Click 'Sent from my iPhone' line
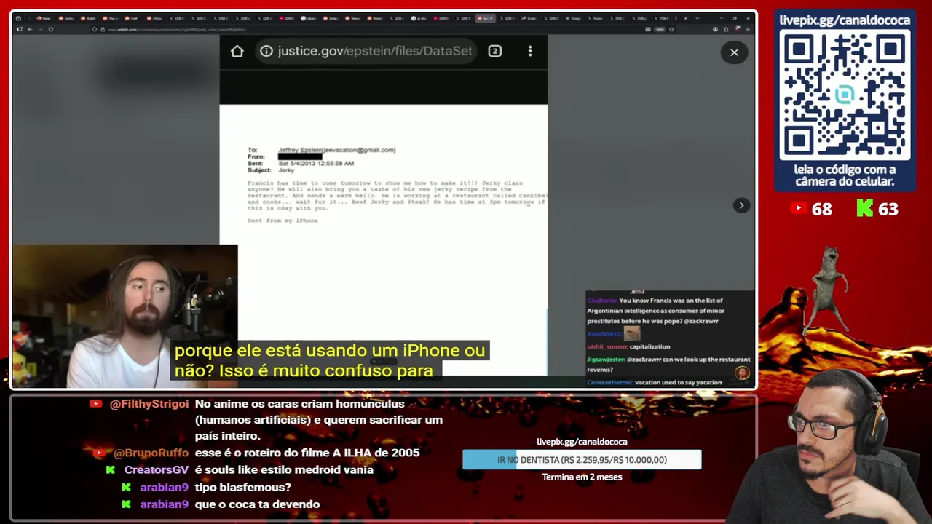This screenshot has height=524, width=932. click(283, 221)
